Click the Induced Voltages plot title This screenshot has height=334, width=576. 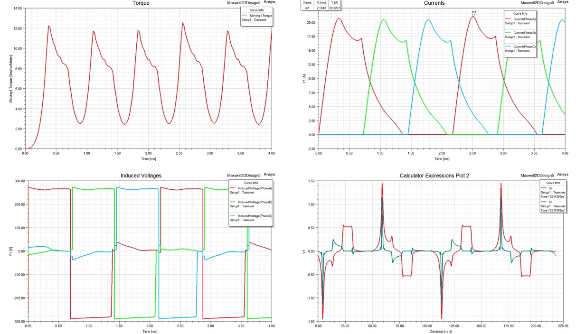(x=142, y=176)
